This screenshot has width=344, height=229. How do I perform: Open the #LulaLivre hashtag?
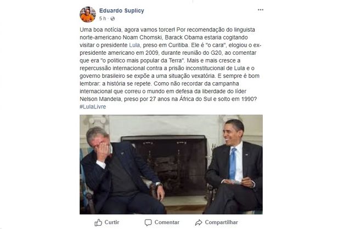pos(93,107)
